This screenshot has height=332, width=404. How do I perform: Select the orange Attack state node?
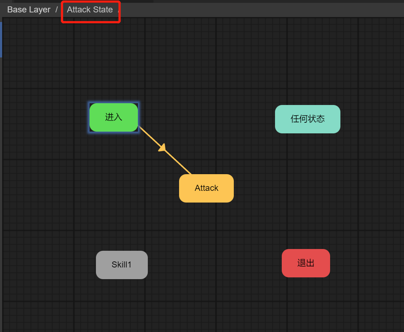(x=206, y=188)
